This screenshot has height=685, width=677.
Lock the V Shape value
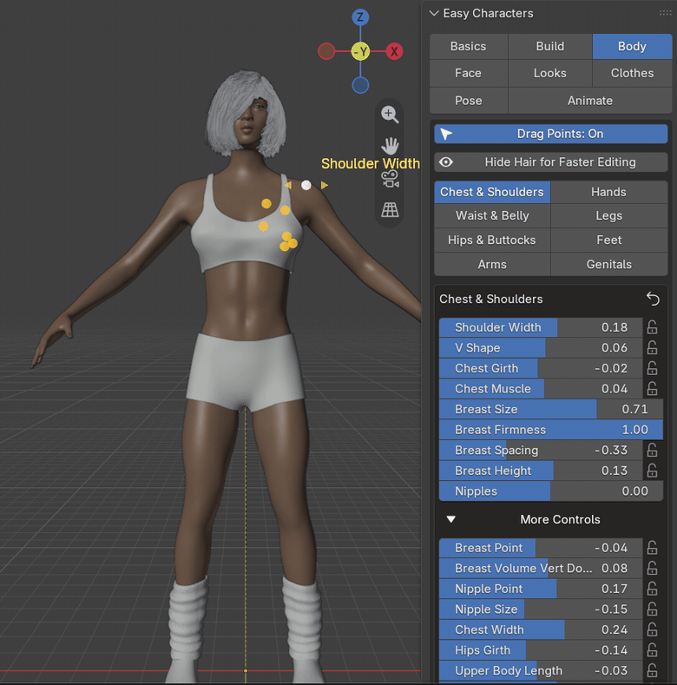(652, 348)
